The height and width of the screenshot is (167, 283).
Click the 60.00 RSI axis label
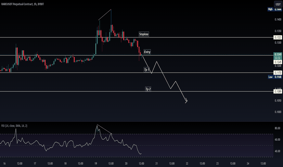[x=278, y=140]
